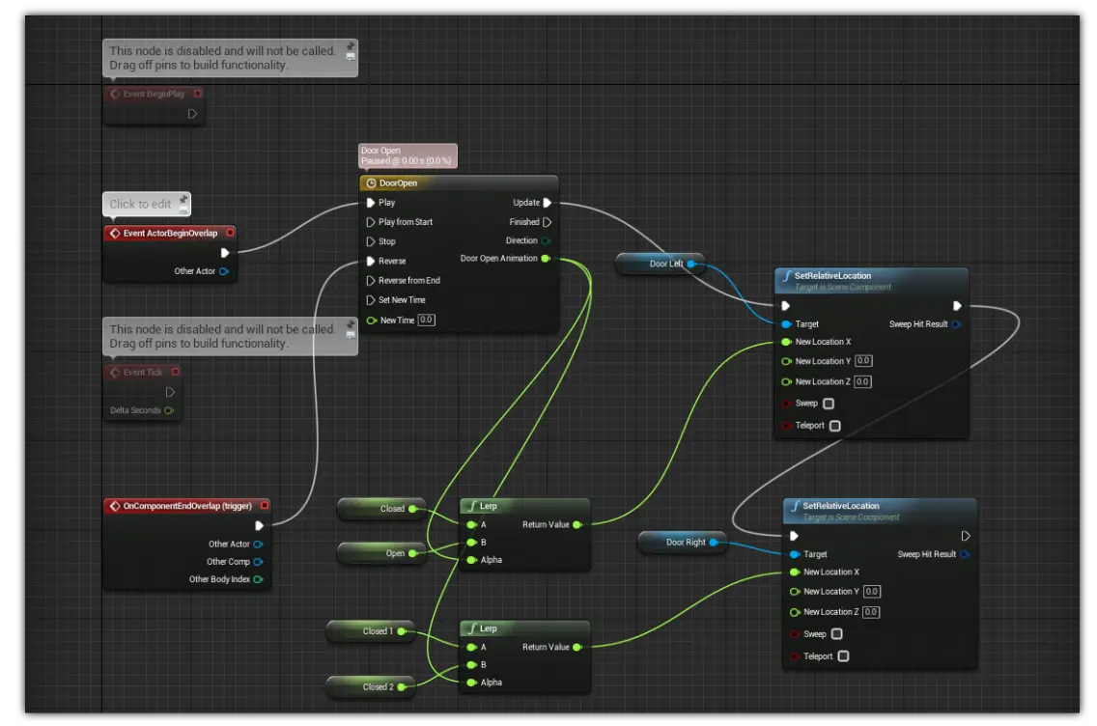Click the Target pin on upper SetRelativeLocation
The height and width of the screenshot is (726, 1097).
click(x=786, y=323)
